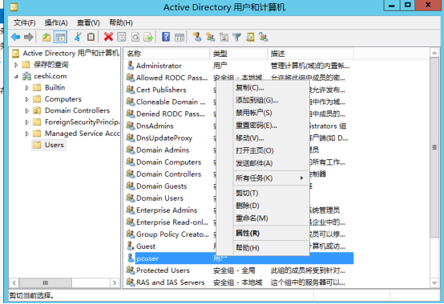Expand the 保存的查询 tree node

[x=16, y=65]
